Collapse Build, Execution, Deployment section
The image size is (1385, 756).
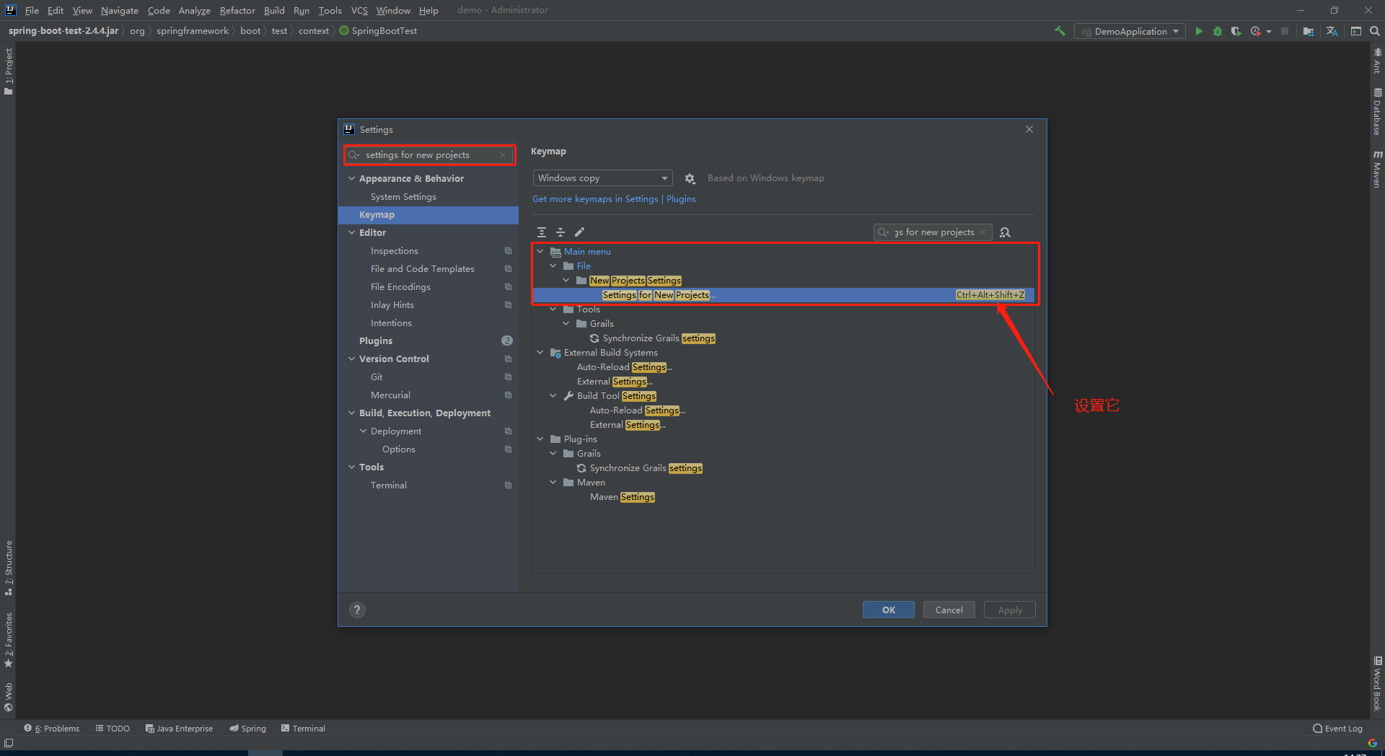click(352, 413)
